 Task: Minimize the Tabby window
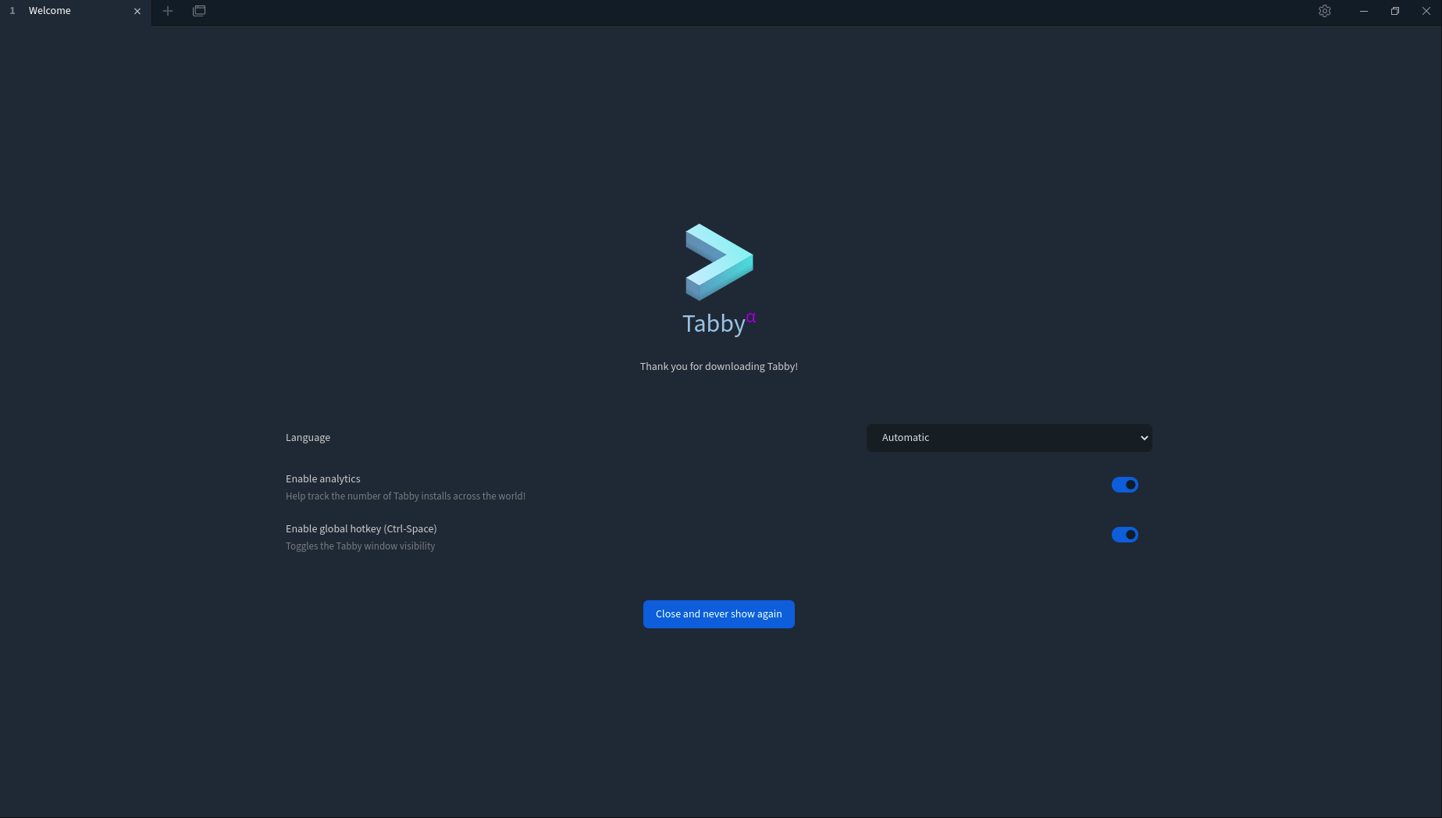tap(1364, 11)
